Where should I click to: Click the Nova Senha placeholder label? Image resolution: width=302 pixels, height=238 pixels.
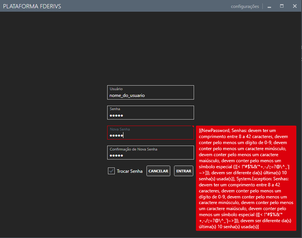tap(120, 129)
